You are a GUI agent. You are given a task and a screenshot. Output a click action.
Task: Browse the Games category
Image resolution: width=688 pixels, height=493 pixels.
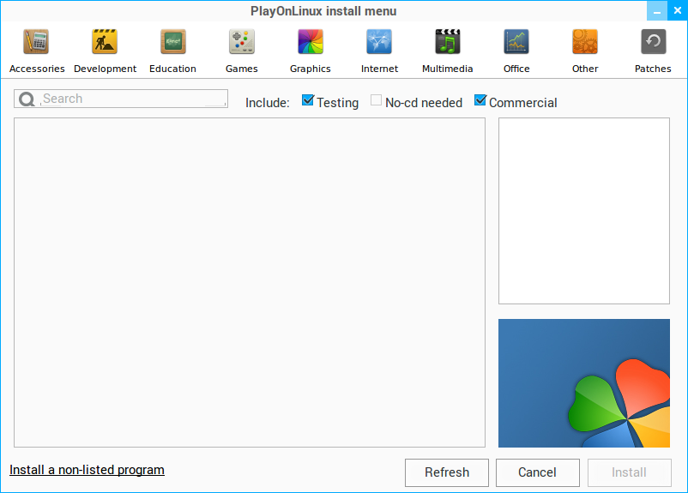tap(242, 51)
